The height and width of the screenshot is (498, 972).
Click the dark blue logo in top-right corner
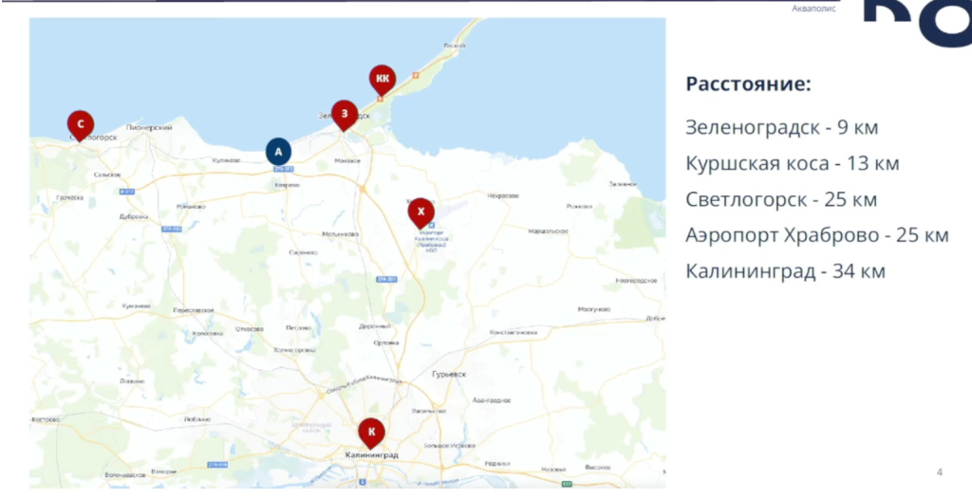[915, 23]
